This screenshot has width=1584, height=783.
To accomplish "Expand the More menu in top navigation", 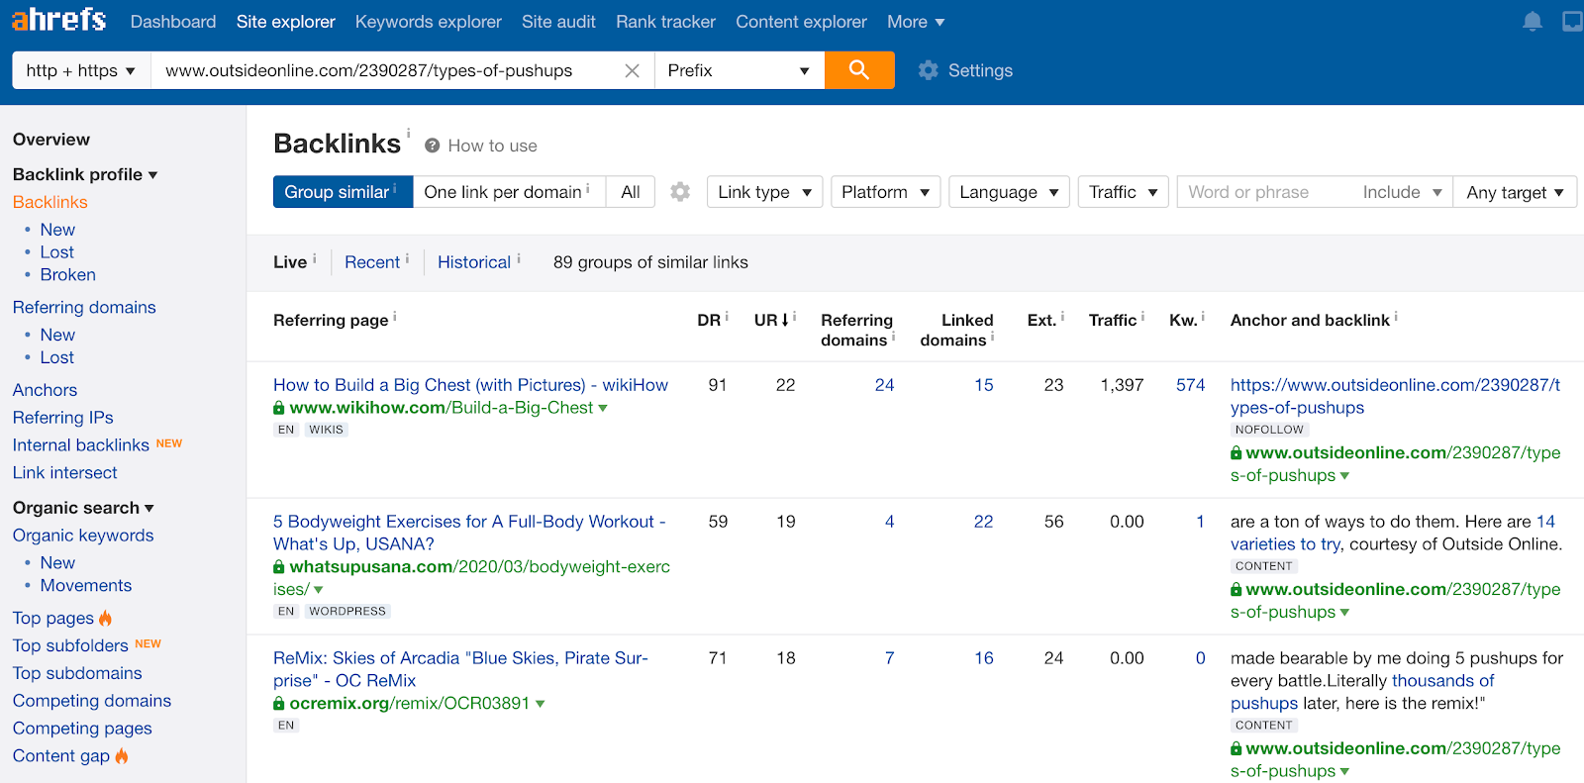I will tap(916, 22).
